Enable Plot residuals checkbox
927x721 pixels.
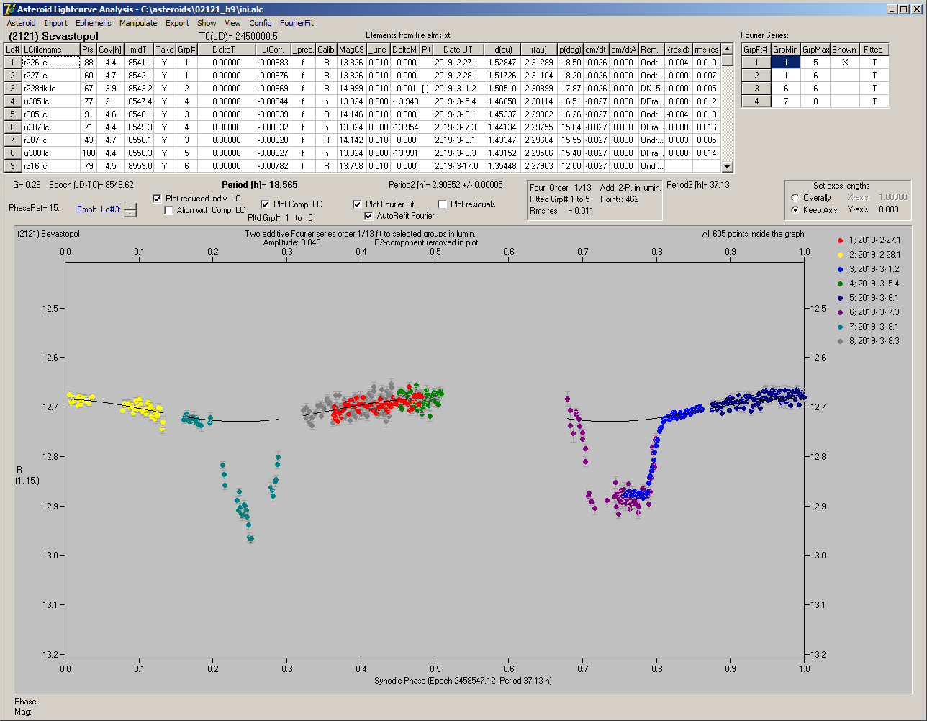pyautogui.click(x=442, y=204)
